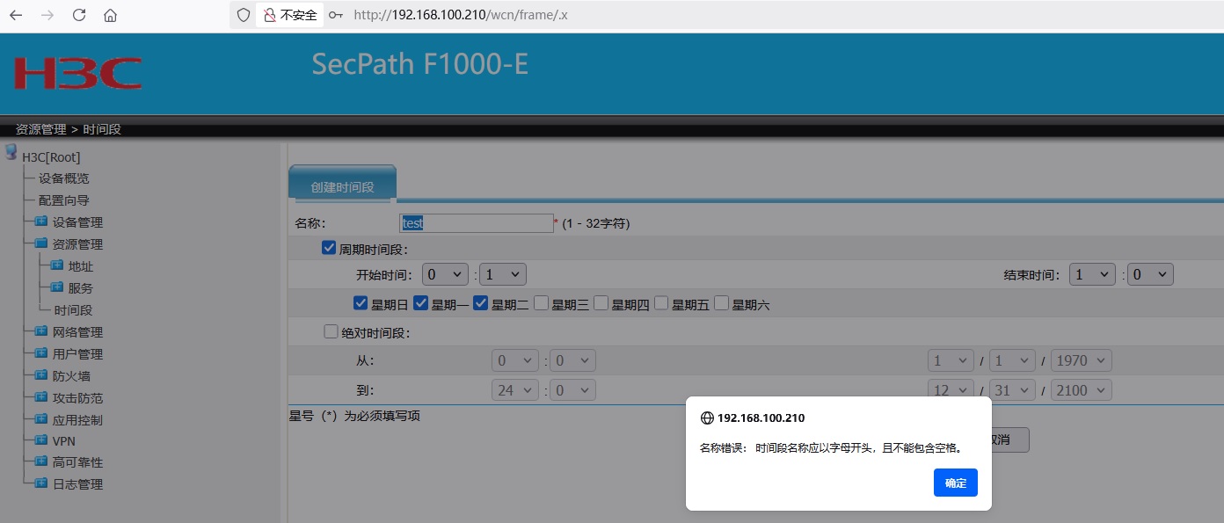Click the H3C[Root] tree root label

pyautogui.click(x=51, y=157)
